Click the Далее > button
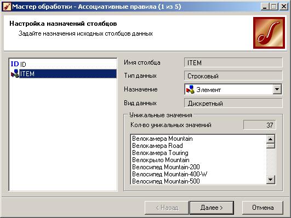The image size is (291, 218). click(x=212, y=208)
